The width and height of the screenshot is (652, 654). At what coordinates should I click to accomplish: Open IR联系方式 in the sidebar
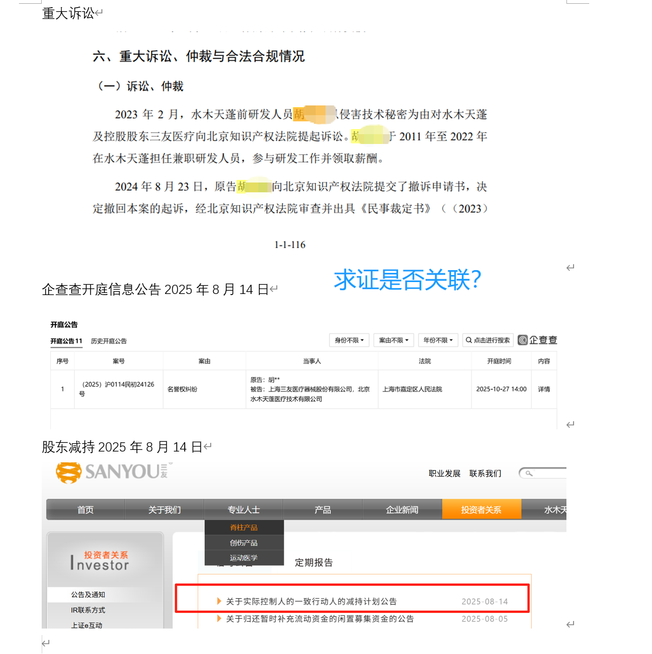88,610
